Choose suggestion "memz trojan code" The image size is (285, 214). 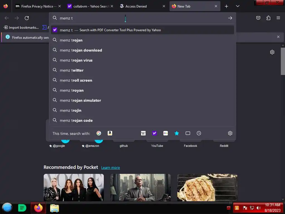click(x=142, y=120)
